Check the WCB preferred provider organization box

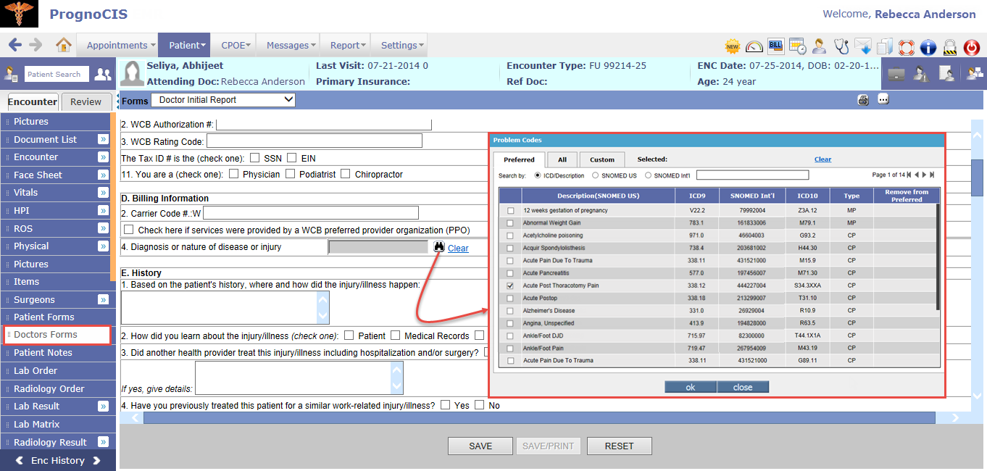coord(129,230)
